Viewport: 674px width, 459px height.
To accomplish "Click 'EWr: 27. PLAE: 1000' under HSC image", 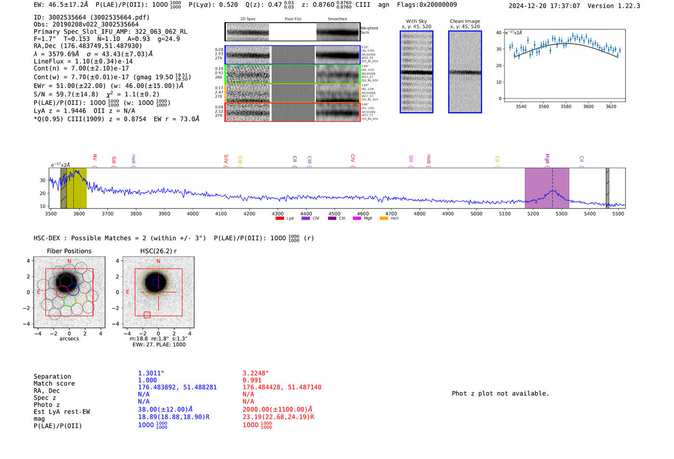I will (159, 345).
